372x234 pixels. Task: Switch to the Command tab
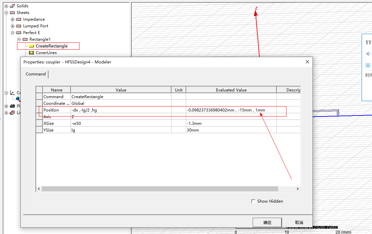click(36, 74)
